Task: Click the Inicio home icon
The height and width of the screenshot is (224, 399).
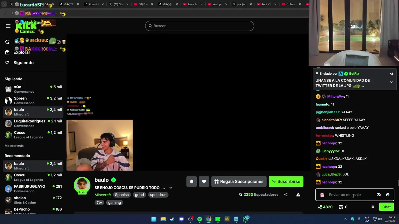Action: 7,42
